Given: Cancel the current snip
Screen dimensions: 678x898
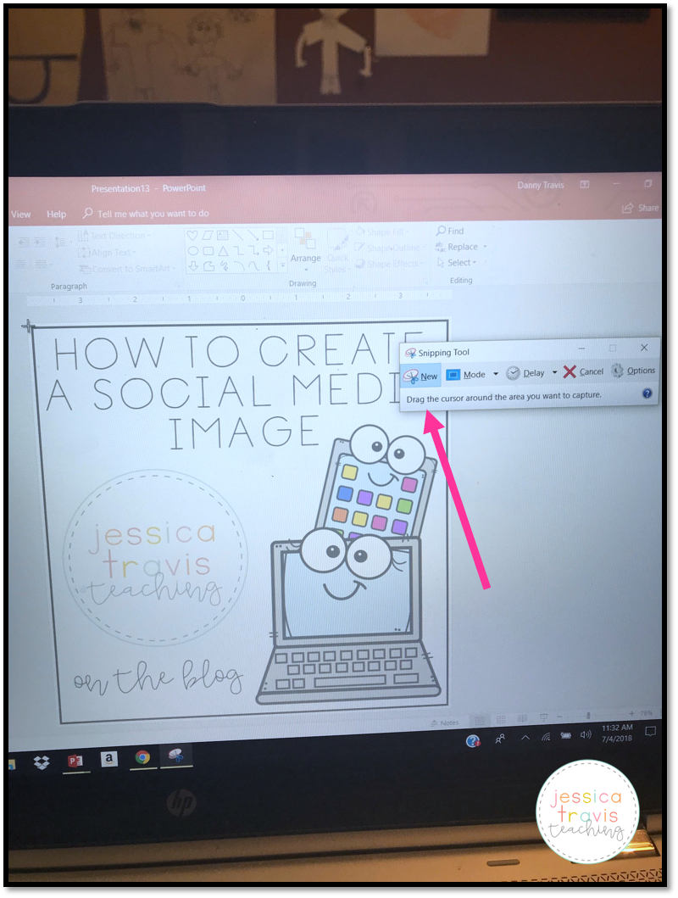Looking at the screenshot, I should point(583,371).
